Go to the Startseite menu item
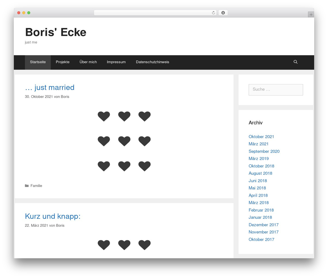 [38, 62]
